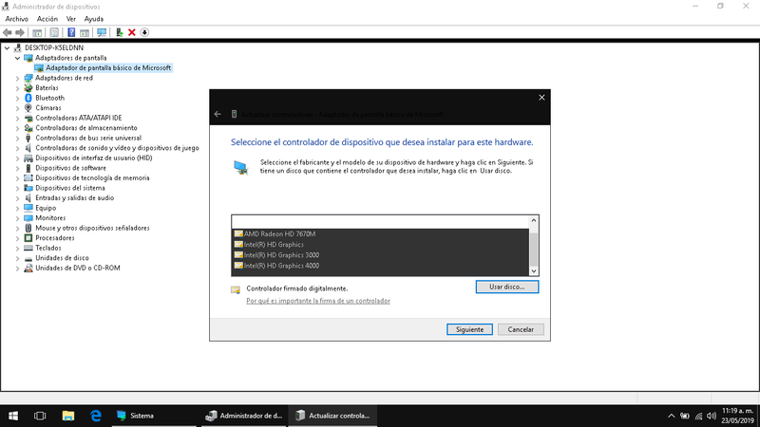Screen dimensions: 760x427
Task: Expand Controladoras ATA/ATAPI IDE node
Action: [17, 118]
